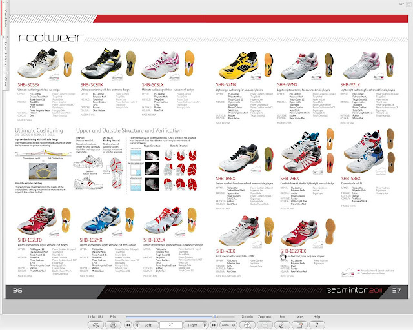Click the SHB-58EX product name
This screenshot has height=330, width=413.
351,179
